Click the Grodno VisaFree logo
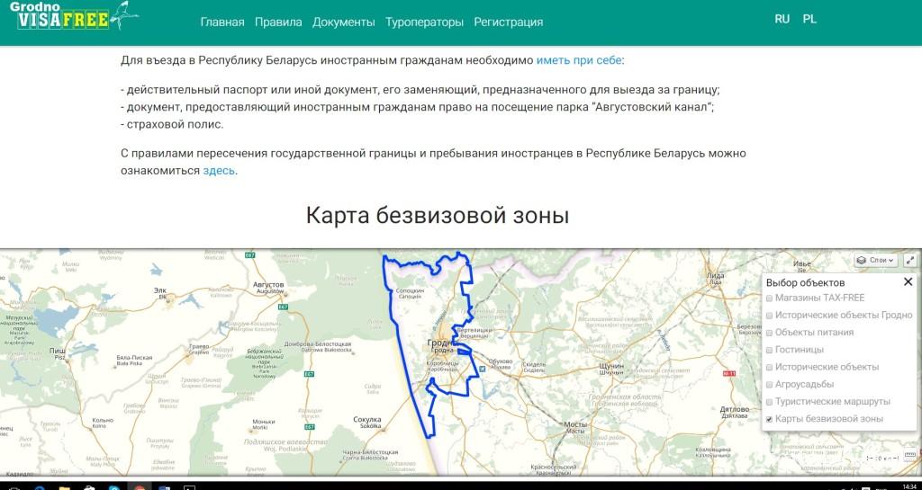922x490 pixels. click(74, 16)
